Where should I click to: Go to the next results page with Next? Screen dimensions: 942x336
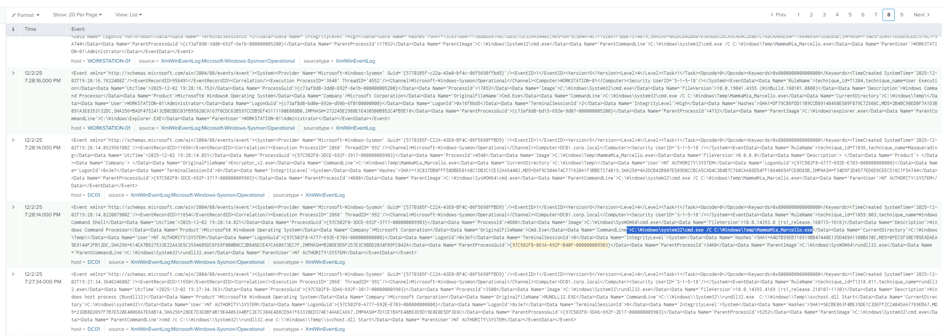tap(921, 14)
